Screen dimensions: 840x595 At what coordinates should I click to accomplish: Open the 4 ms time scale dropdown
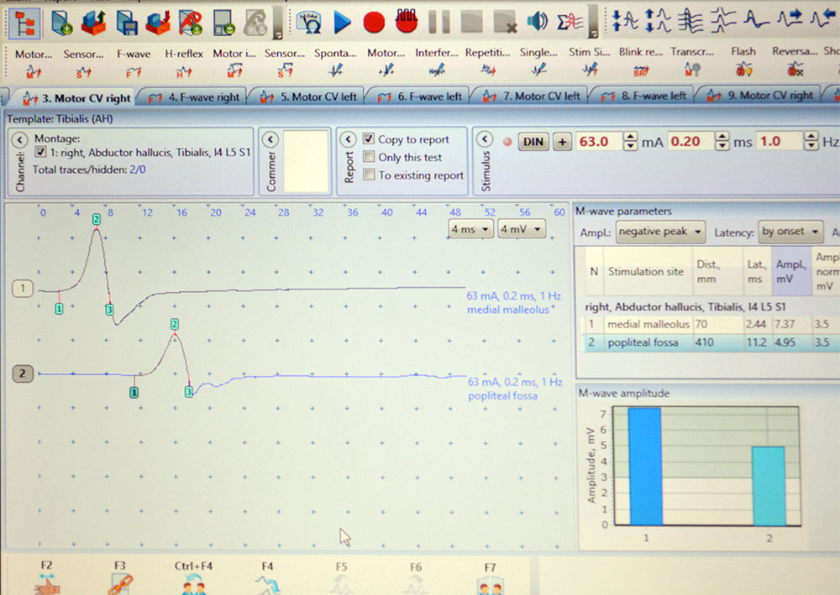[470, 230]
